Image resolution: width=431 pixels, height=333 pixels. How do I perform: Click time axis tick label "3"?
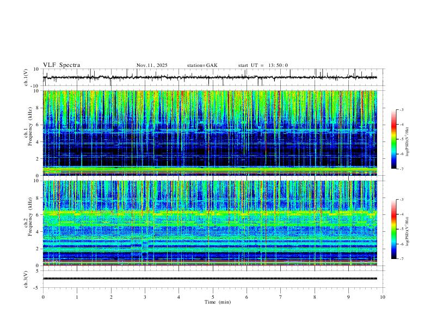[x=145, y=297]
